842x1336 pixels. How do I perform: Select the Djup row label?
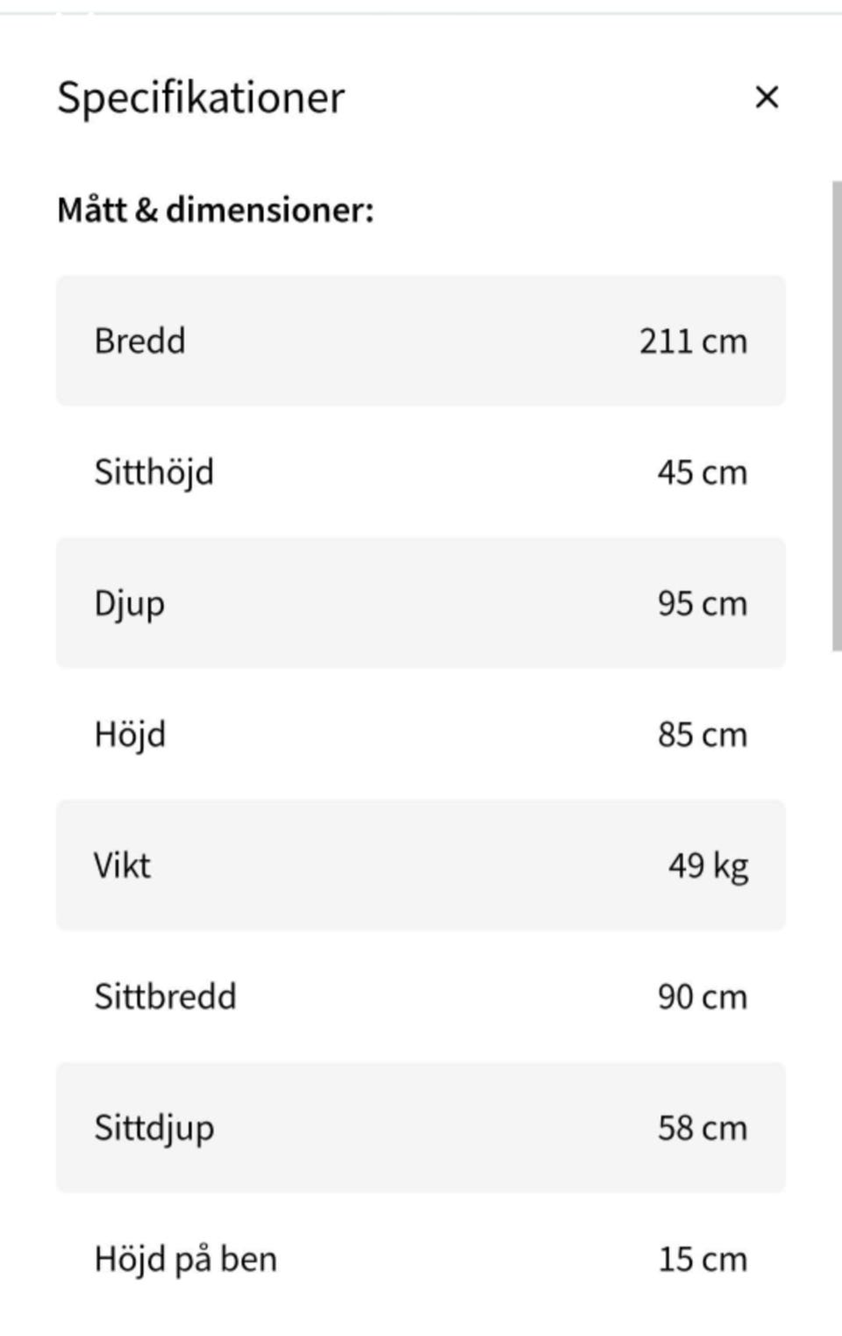coord(130,604)
